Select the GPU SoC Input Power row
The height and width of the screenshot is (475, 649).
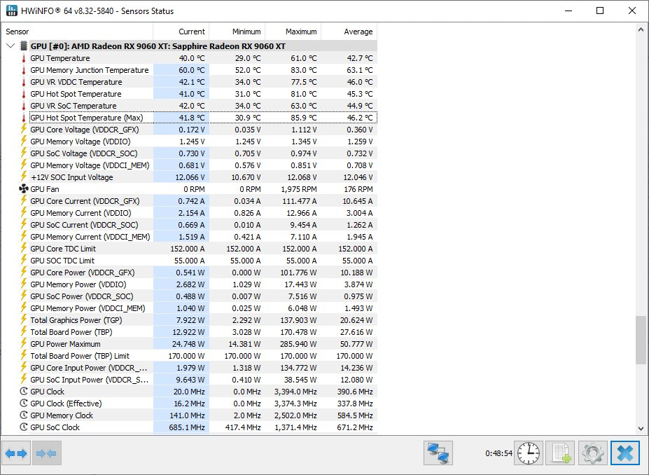[x=203, y=380]
